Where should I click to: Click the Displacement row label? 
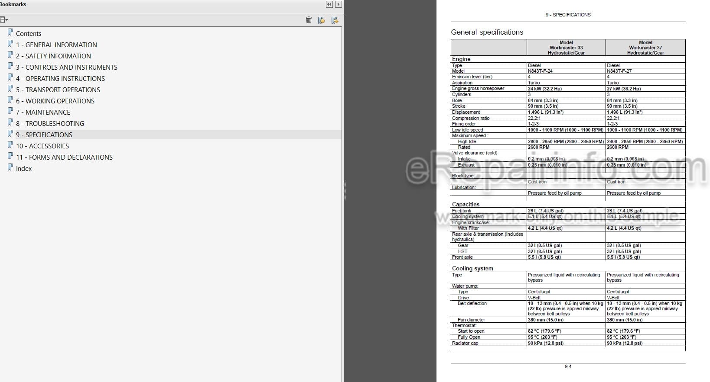[466, 112]
